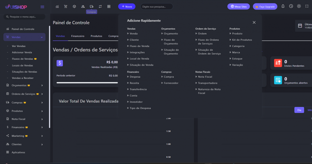
Task: Toggle sidebar with hamburger menu icon
Action: (x=42, y=7)
